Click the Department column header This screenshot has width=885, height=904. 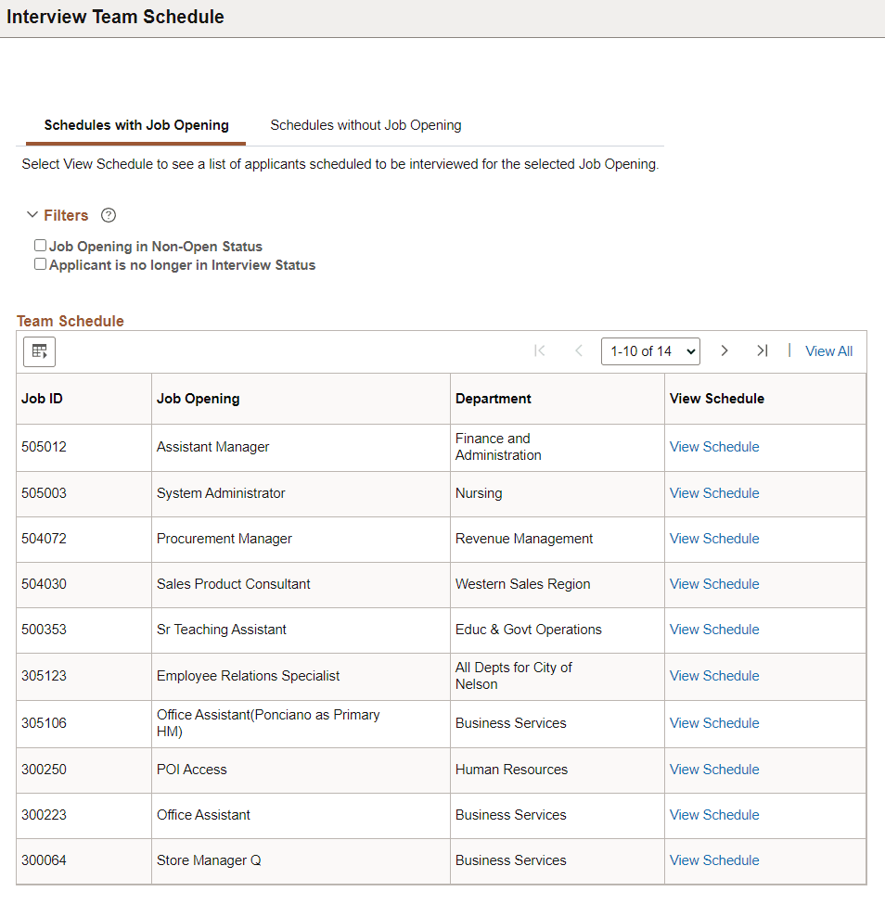click(x=558, y=399)
